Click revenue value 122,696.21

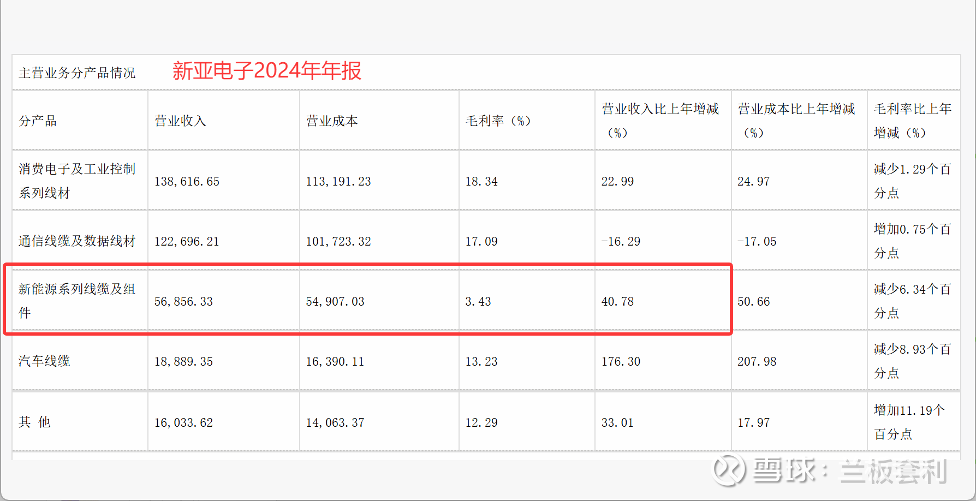[x=187, y=241]
